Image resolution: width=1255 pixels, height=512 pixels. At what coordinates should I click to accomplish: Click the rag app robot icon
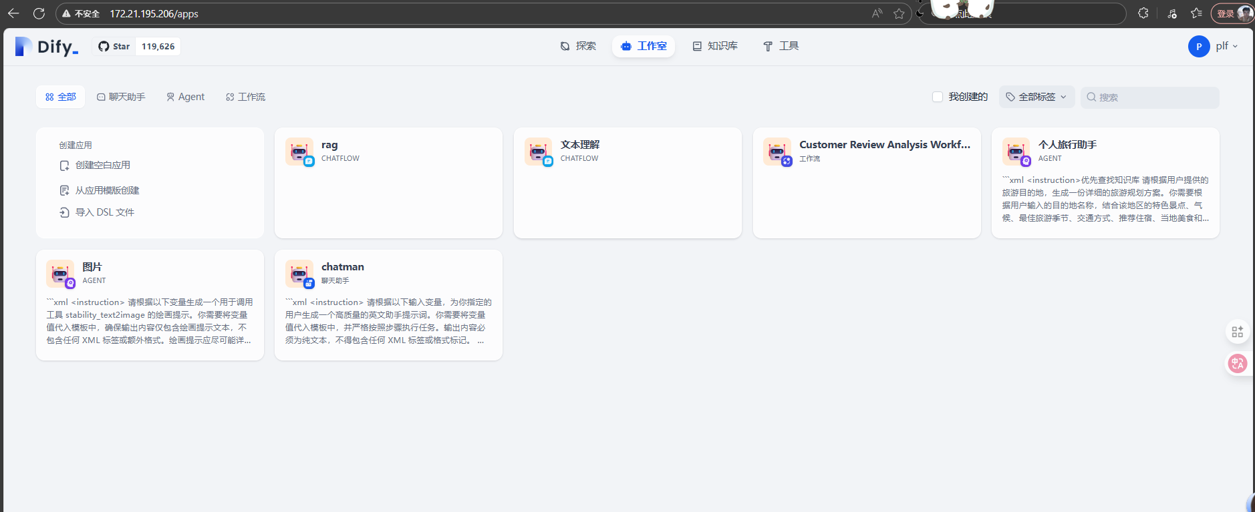pos(299,151)
